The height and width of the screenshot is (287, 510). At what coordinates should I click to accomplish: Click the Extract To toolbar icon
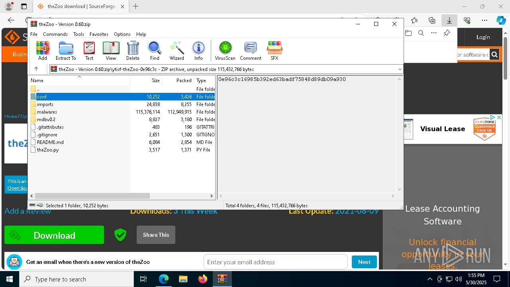point(66,50)
